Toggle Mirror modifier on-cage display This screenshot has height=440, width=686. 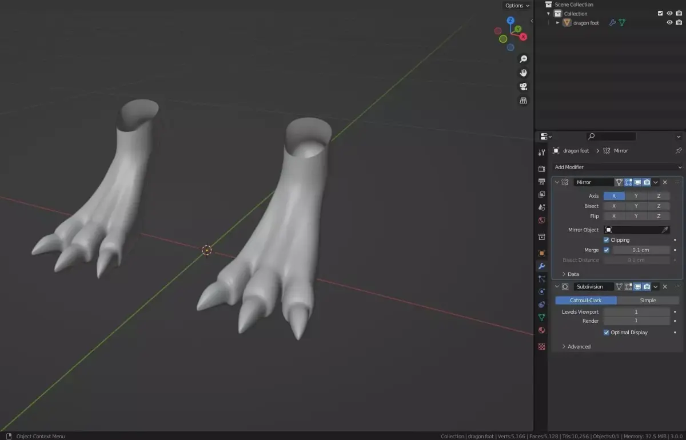(x=619, y=182)
